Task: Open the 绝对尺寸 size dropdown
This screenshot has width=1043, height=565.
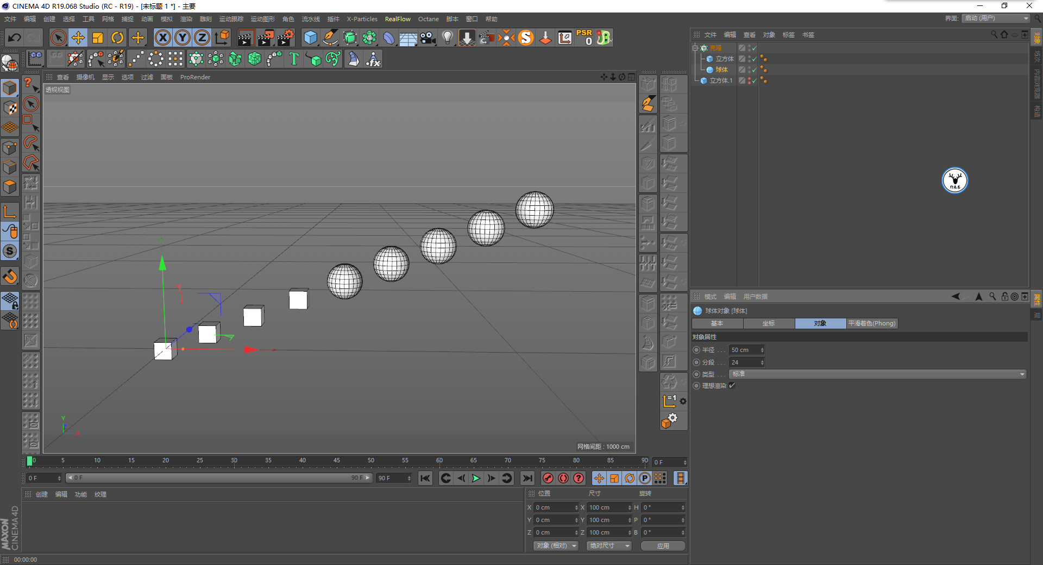Action: 609,546
